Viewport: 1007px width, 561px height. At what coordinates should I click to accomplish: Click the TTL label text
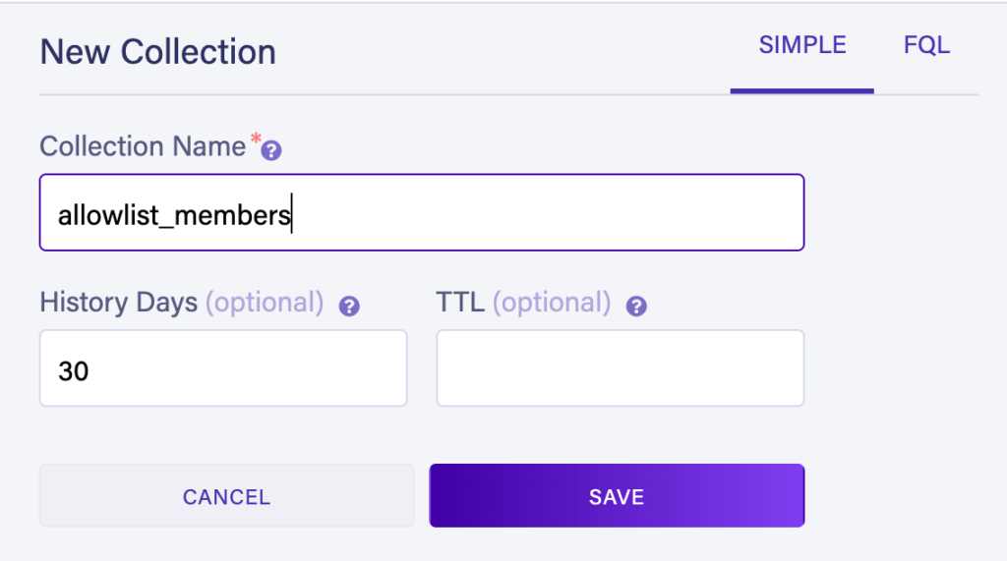coord(459,303)
